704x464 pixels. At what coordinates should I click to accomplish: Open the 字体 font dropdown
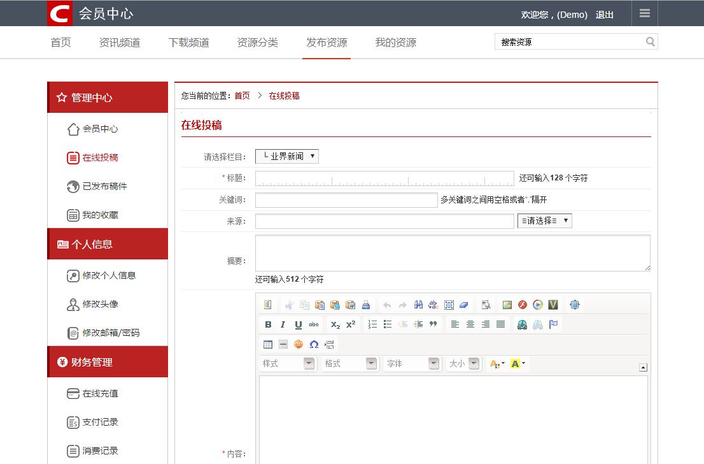point(412,364)
